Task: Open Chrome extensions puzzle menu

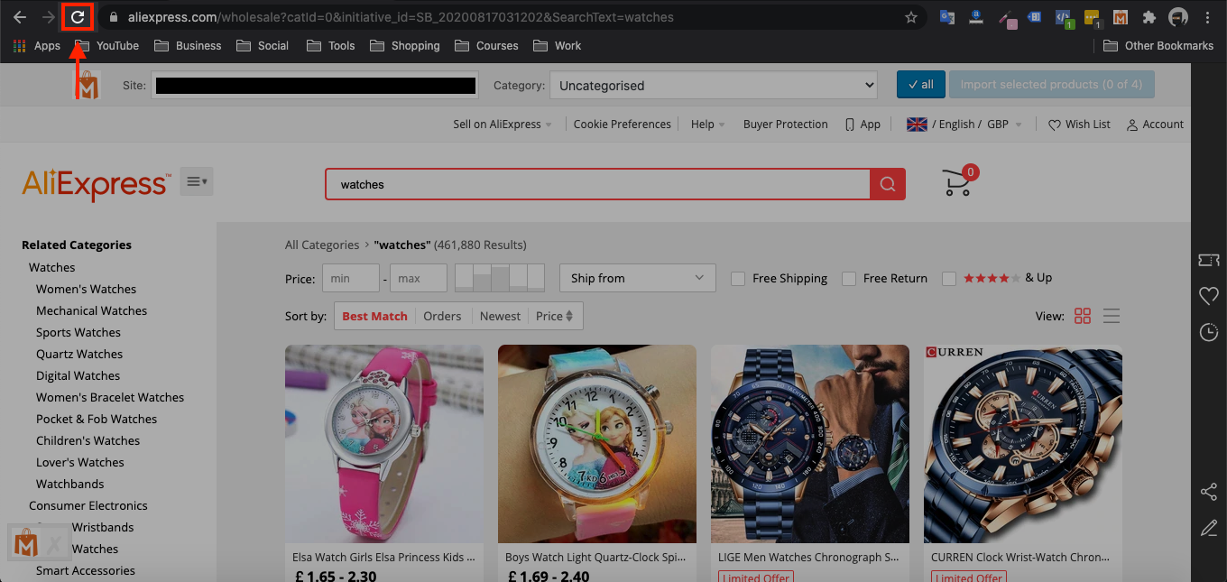Action: [x=1149, y=17]
